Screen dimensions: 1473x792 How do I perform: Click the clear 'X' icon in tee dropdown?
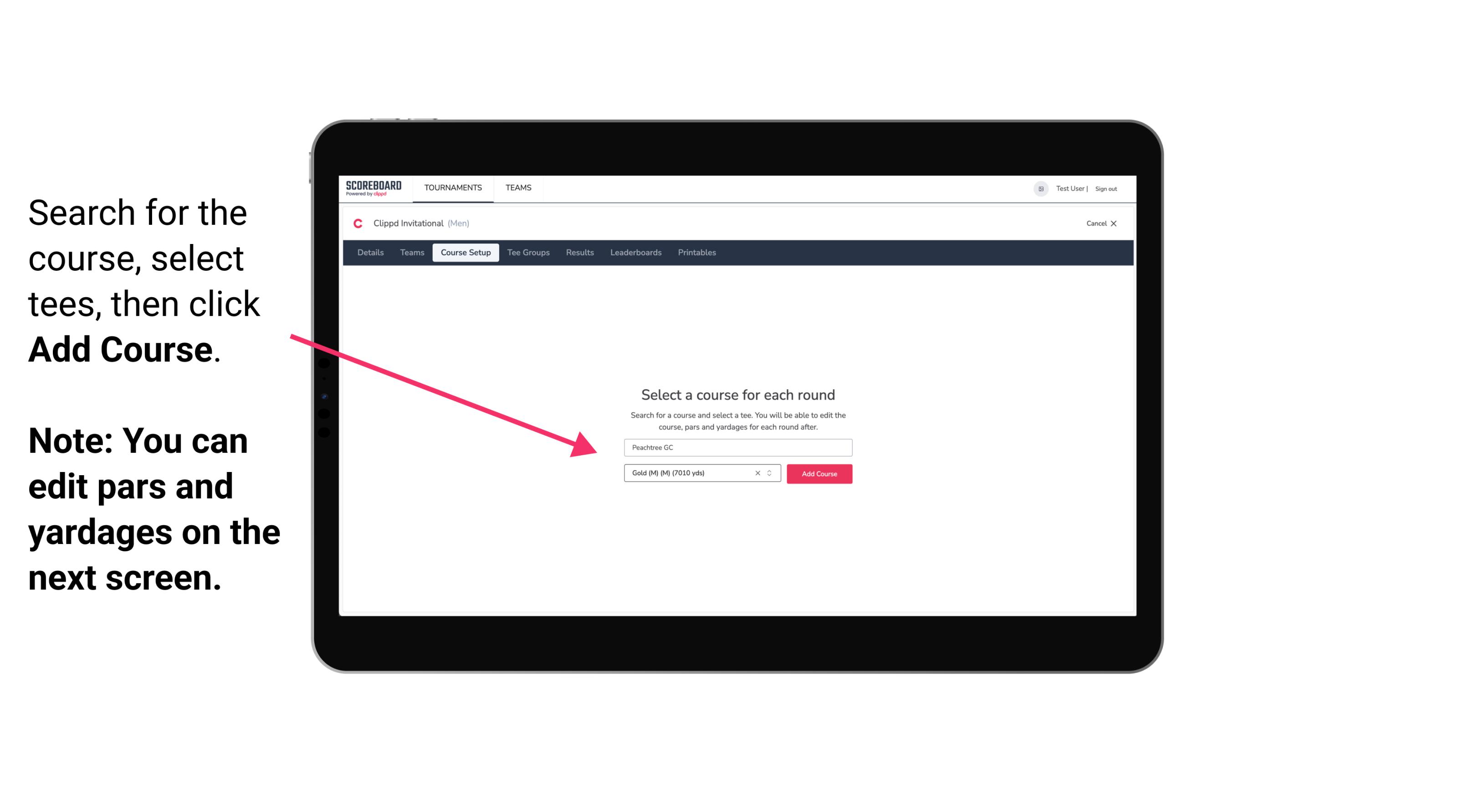point(756,473)
